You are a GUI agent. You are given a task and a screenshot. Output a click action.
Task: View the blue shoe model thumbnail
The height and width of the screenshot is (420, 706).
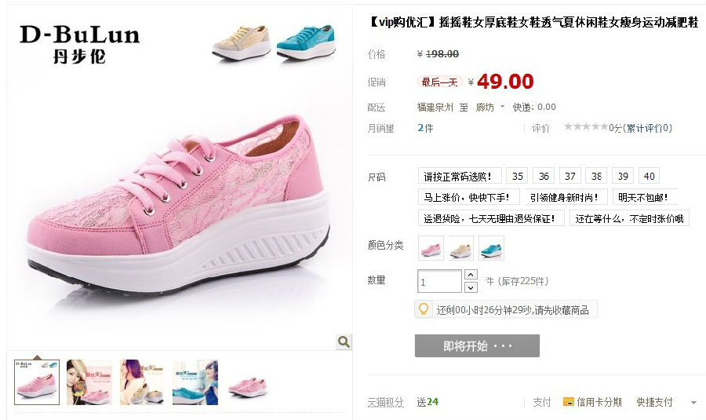(x=195, y=382)
